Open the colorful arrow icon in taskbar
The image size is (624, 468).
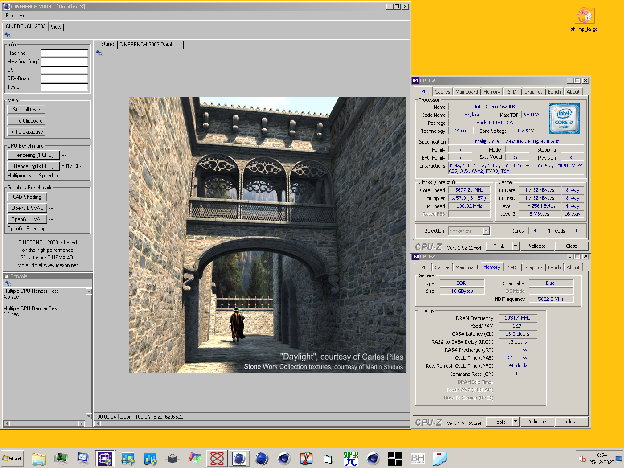click(x=195, y=458)
